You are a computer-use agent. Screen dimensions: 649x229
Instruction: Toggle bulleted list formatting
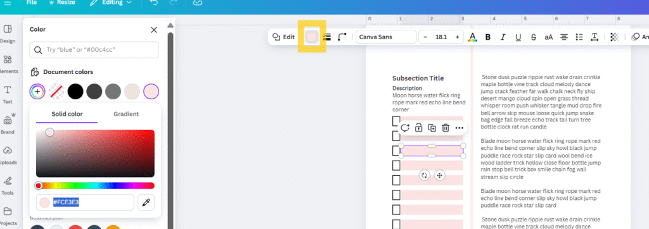[x=579, y=37]
